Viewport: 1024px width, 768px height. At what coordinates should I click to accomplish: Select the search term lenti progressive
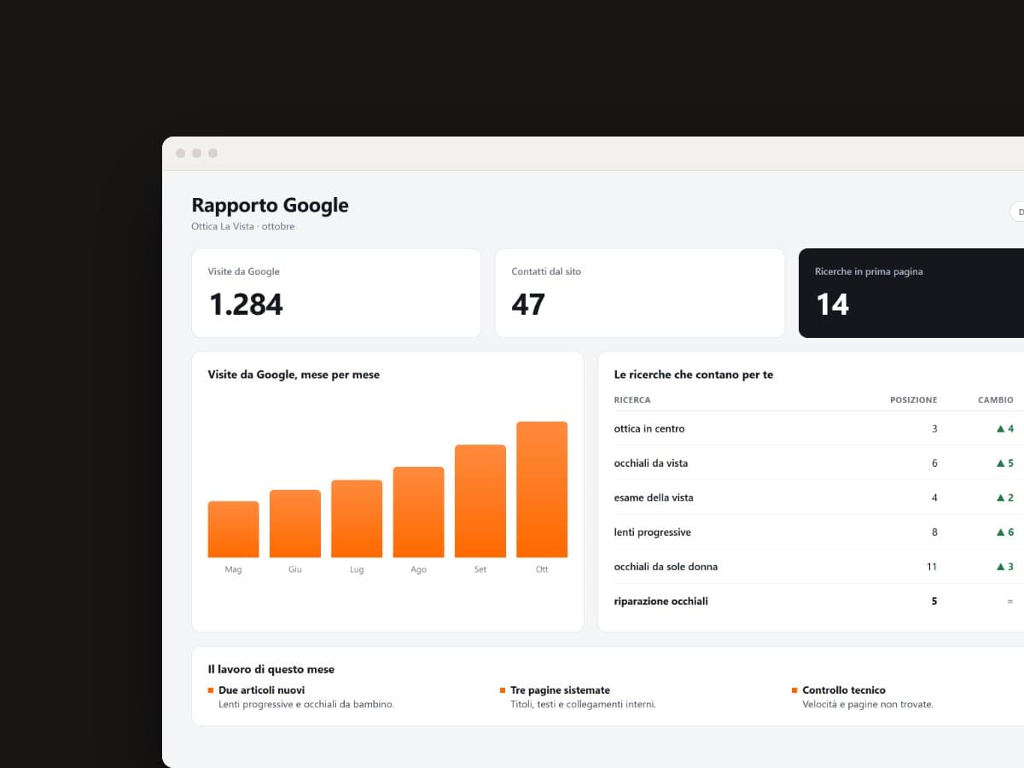click(653, 532)
